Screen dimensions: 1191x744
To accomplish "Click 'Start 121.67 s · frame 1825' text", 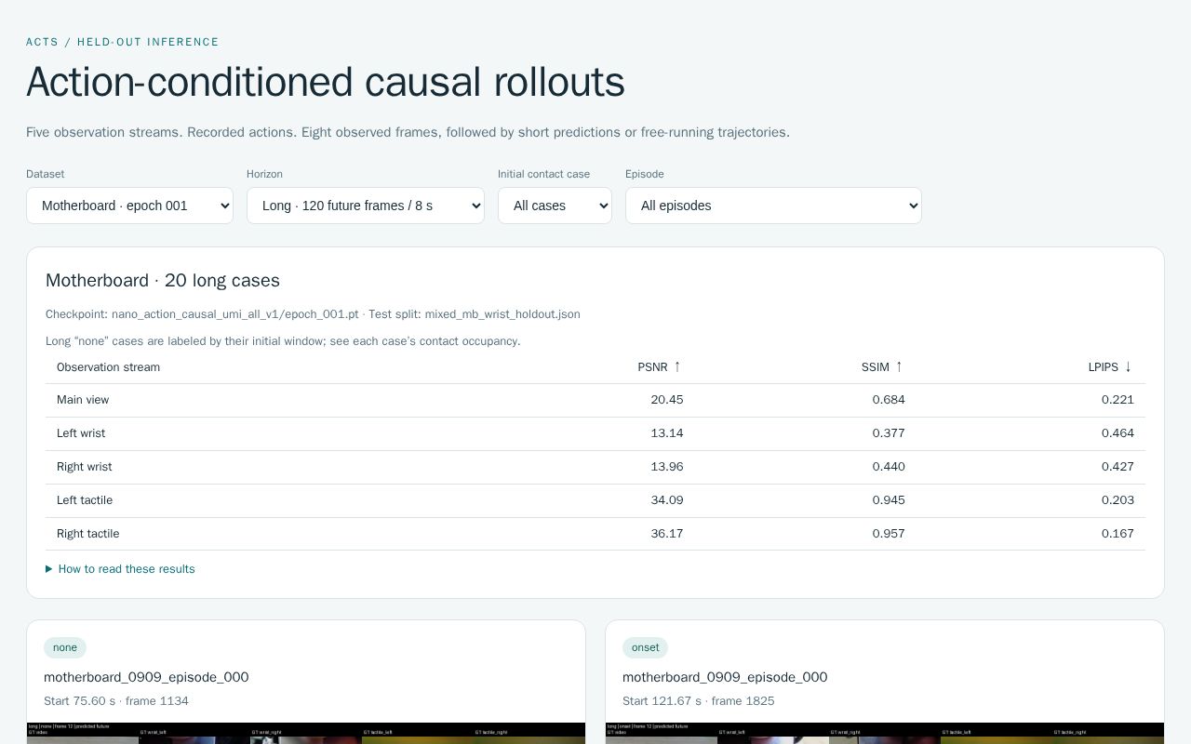I will [x=699, y=701].
